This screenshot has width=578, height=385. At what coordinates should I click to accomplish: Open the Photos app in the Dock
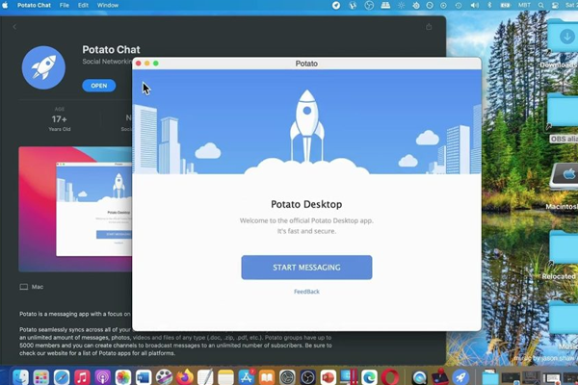[123, 376]
